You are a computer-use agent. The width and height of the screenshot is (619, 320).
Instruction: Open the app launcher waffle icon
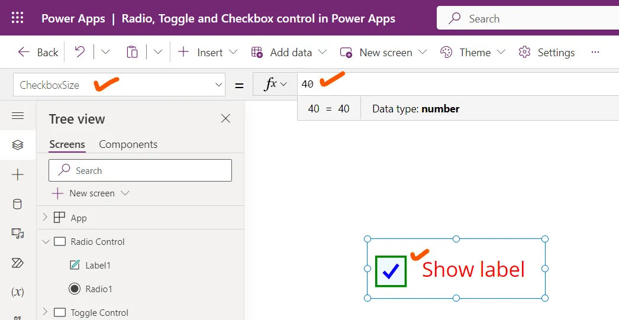(17, 18)
